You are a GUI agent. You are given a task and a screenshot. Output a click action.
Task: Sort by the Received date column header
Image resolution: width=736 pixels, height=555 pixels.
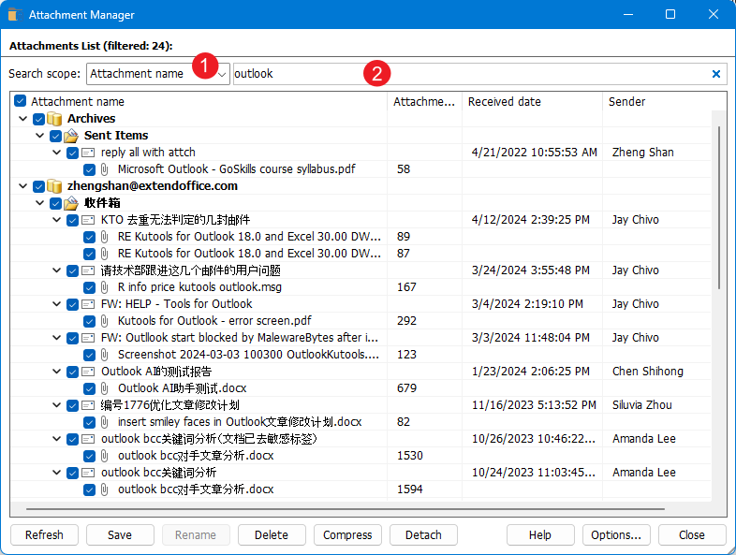coord(504,101)
